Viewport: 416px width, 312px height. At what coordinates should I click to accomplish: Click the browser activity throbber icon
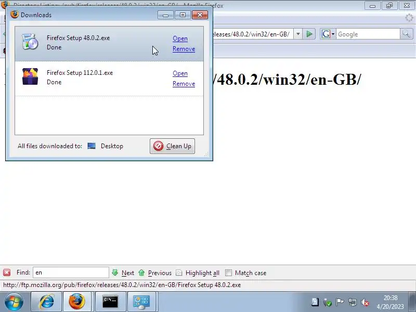[x=409, y=18]
